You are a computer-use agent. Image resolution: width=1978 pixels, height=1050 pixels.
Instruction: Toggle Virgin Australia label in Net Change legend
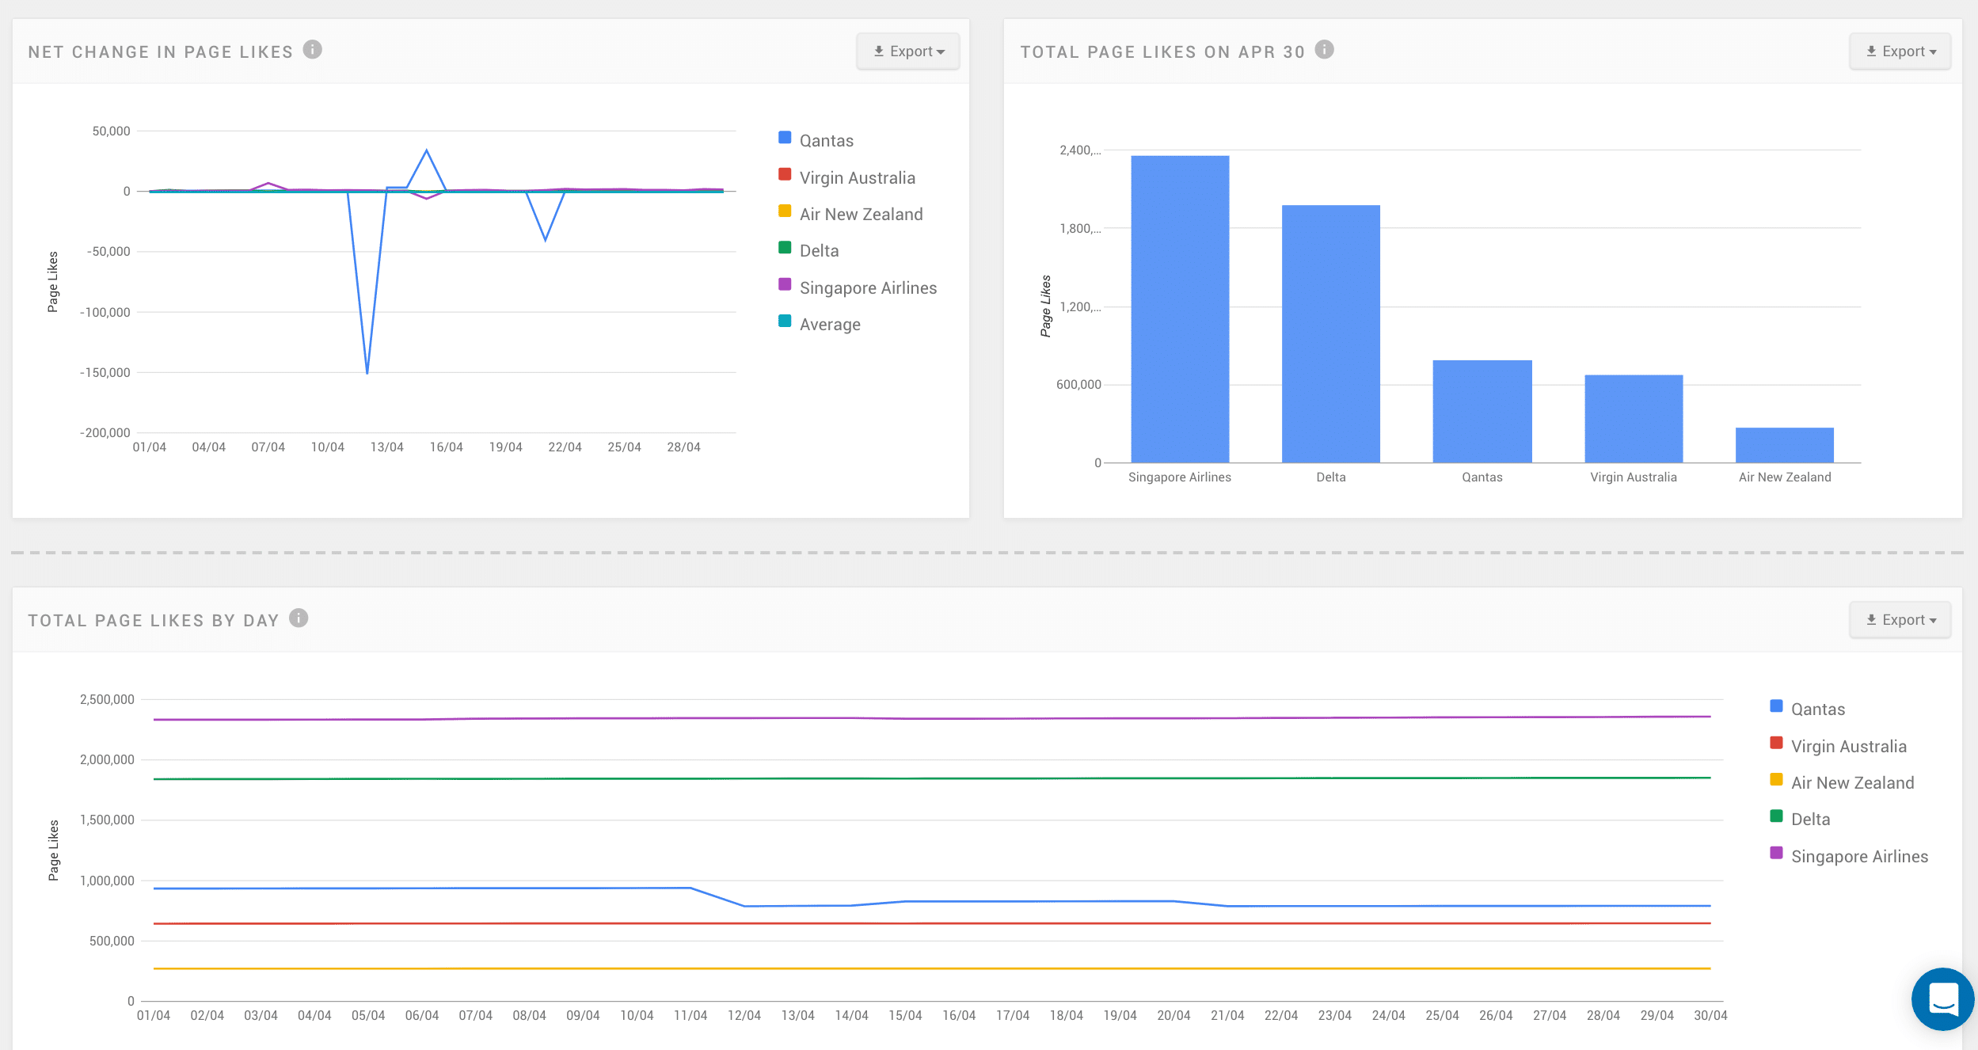click(x=858, y=178)
